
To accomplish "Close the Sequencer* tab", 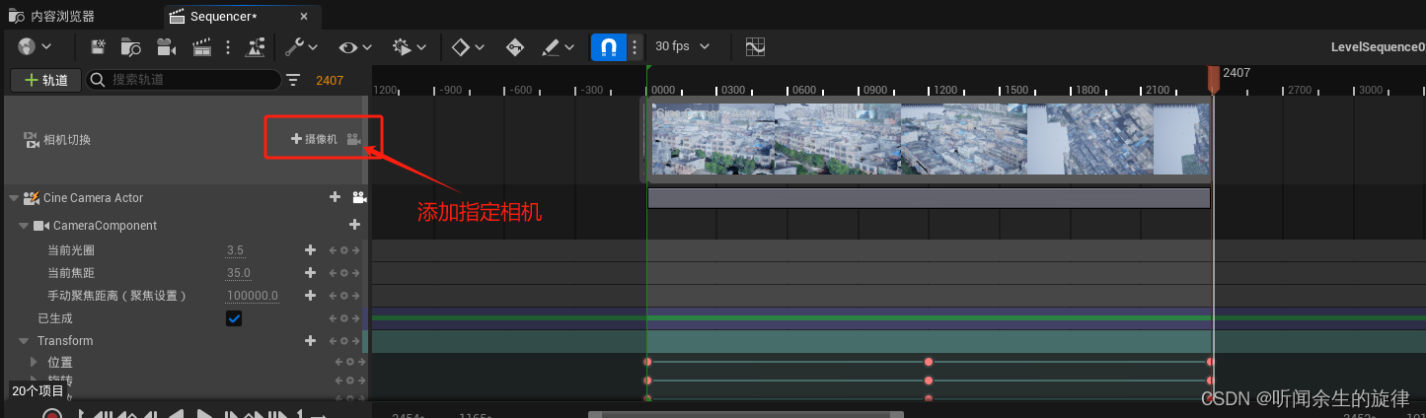I will coord(304,16).
